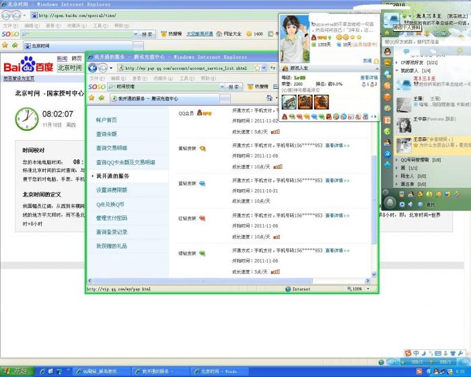The width and height of the screenshot is (471, 377).
Task: Click the favorites star in the Tencent pay window
Action: pyautogui.click(x=92, y=98)
